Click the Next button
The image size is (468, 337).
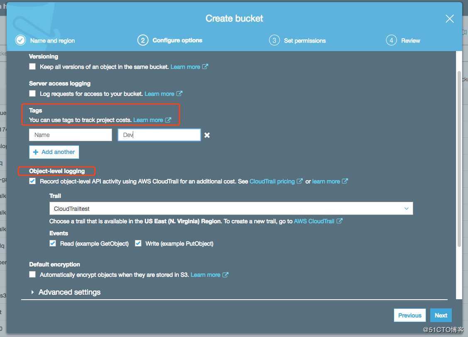click(441, 315)
